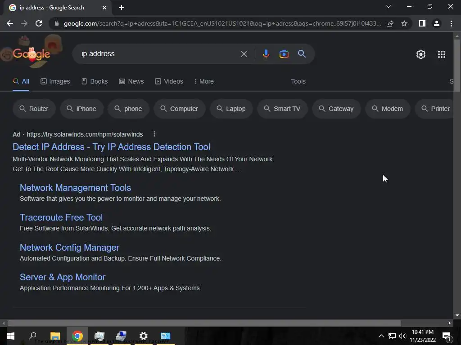Viewport: 461px width, 345px height.
Task: Show hidden system tray icons
Action: click(381, 336)
